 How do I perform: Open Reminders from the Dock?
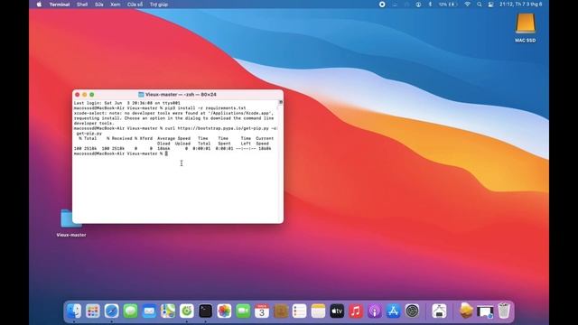pyautogui.click(x=299, y=311)
